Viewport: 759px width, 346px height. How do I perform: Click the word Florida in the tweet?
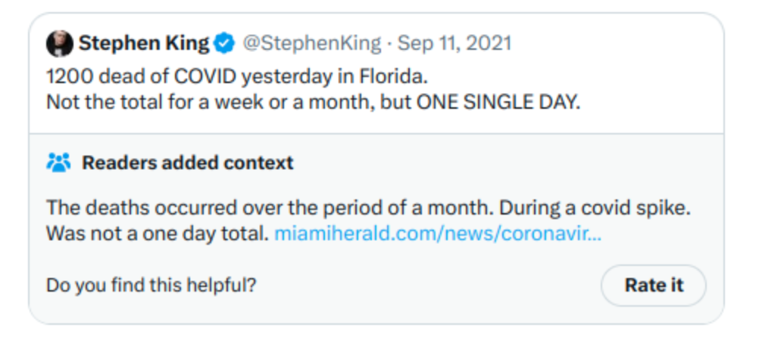pyautogui.click(x=394, y=76)
